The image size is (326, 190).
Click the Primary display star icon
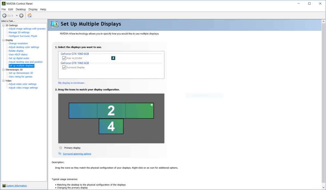[x=61, y=148]
